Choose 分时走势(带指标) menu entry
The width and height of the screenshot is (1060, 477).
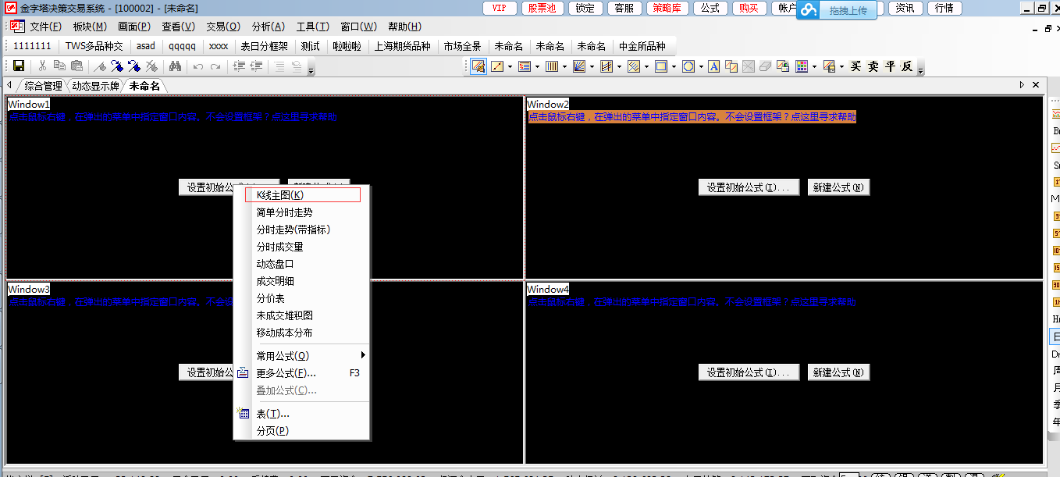pyautogui.click(x=302, y=230)
